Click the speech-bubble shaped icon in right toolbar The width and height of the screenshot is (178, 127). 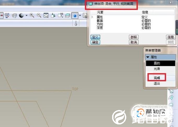click(x=171, y=105)
